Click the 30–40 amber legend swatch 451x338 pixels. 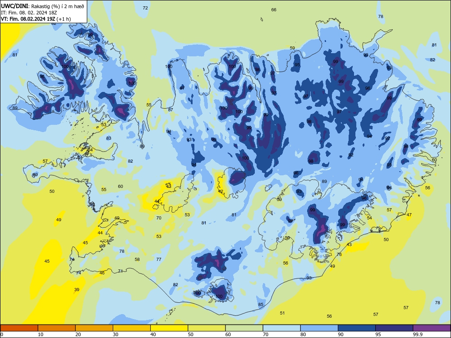132,328
